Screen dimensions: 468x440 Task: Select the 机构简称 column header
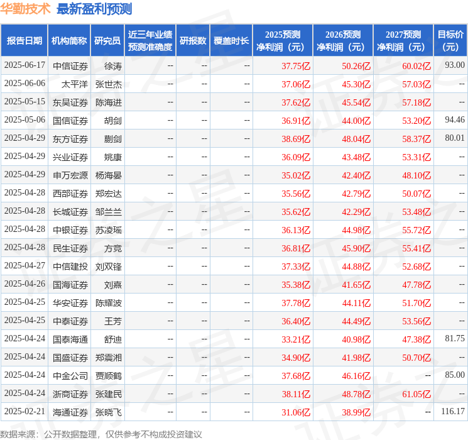(69, 41)
